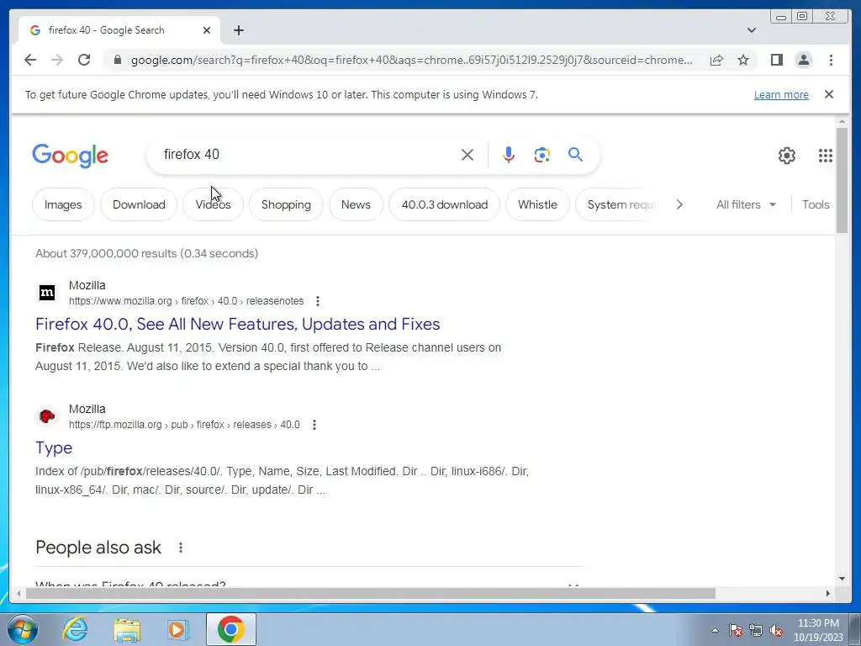View site information lock icon

[x=117, y=60]
